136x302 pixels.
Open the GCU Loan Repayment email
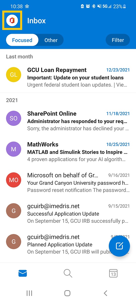pos(68,77)
